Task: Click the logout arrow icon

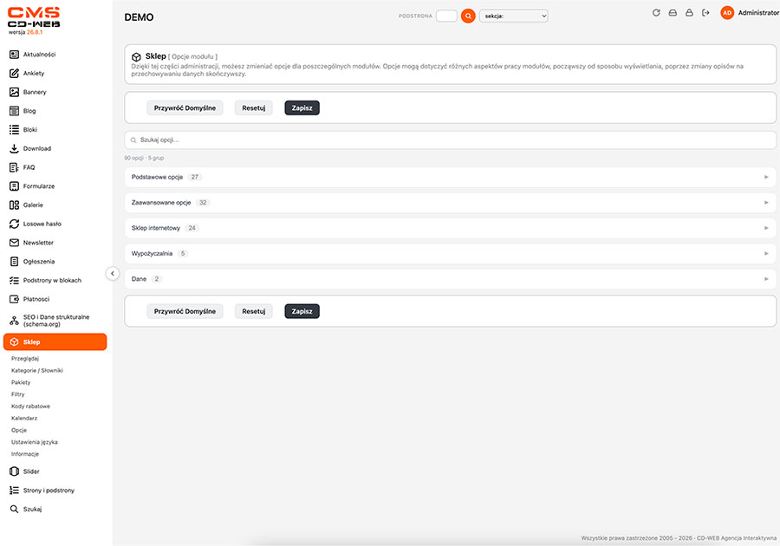Action: 705,13
